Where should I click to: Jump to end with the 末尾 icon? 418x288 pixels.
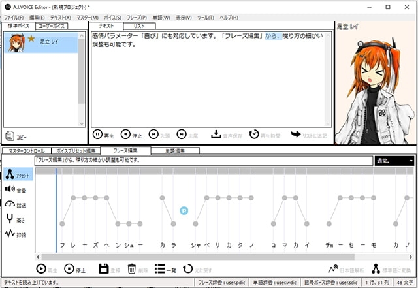[x=182, y=134]
